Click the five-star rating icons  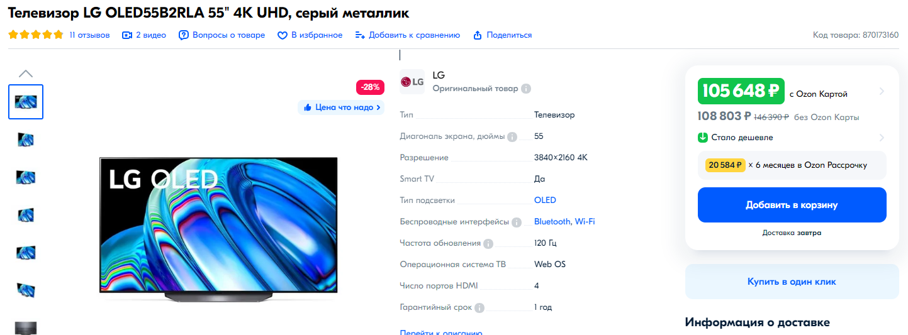(x=36, y=35)
